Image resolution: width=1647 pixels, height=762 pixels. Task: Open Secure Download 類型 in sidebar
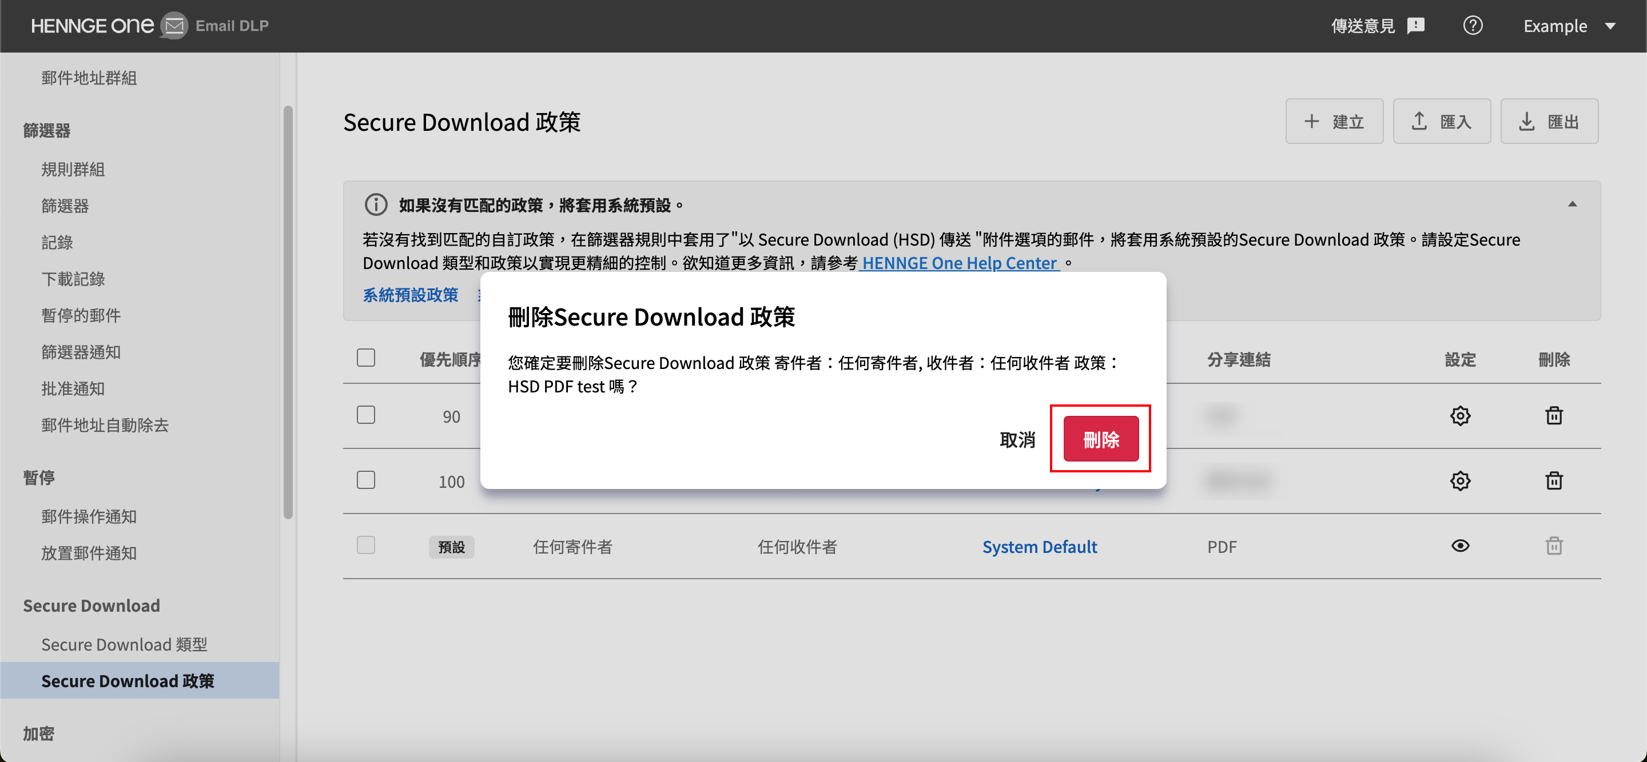point(124,644)
